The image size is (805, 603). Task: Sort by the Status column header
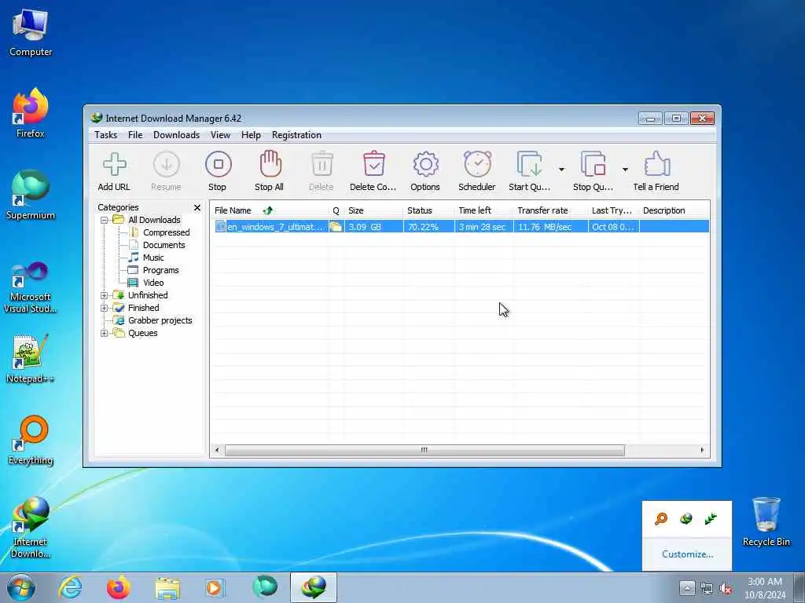click(x=428, y=210)
